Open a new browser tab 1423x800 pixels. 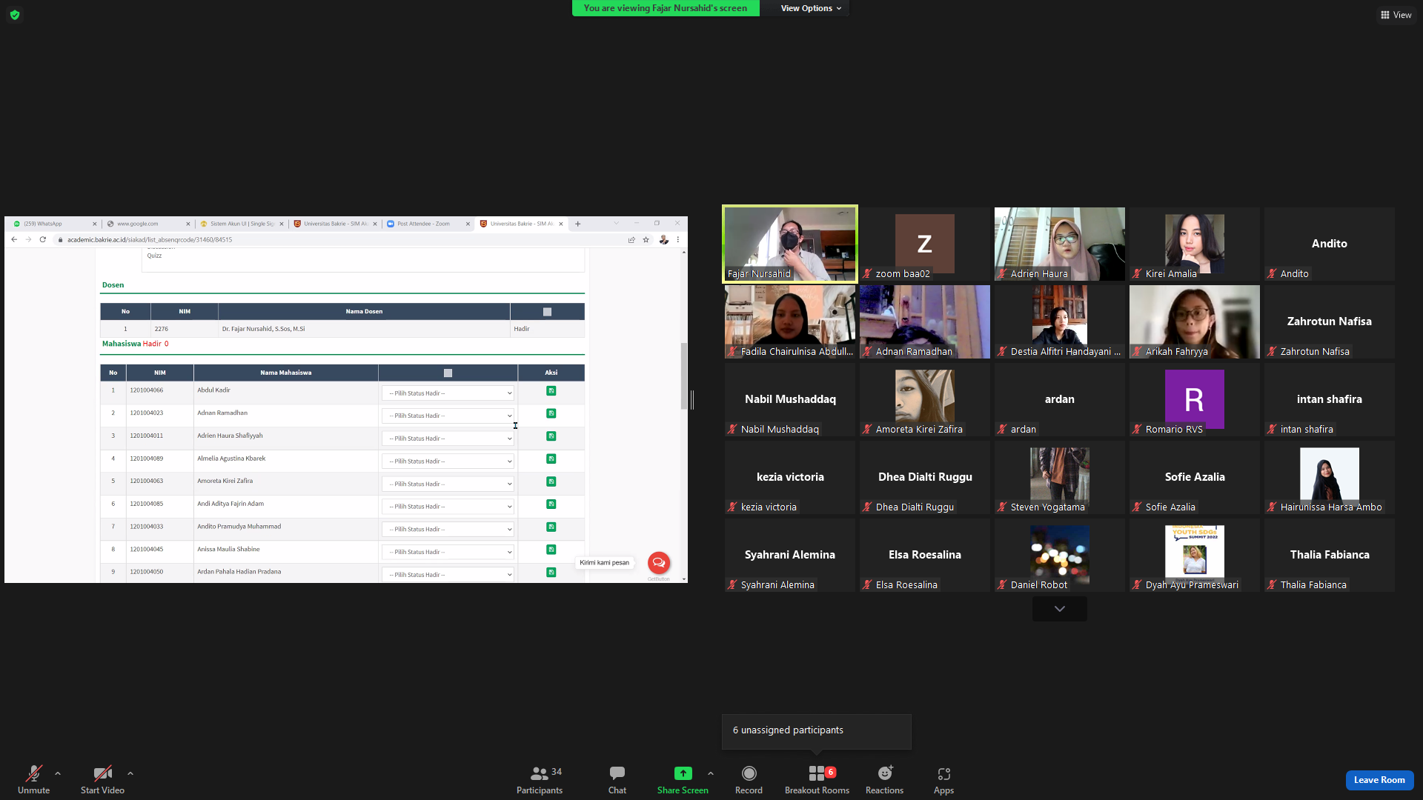point(578,224)
